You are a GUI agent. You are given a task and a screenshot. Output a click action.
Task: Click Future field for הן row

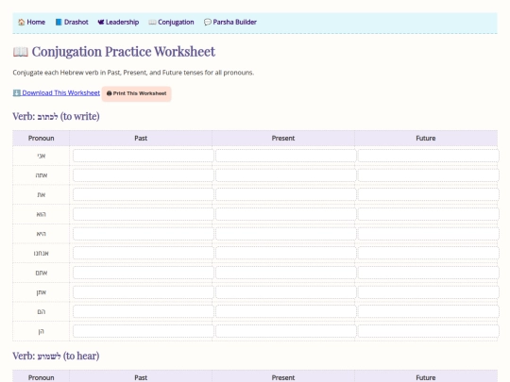click(x=429, y=331)
